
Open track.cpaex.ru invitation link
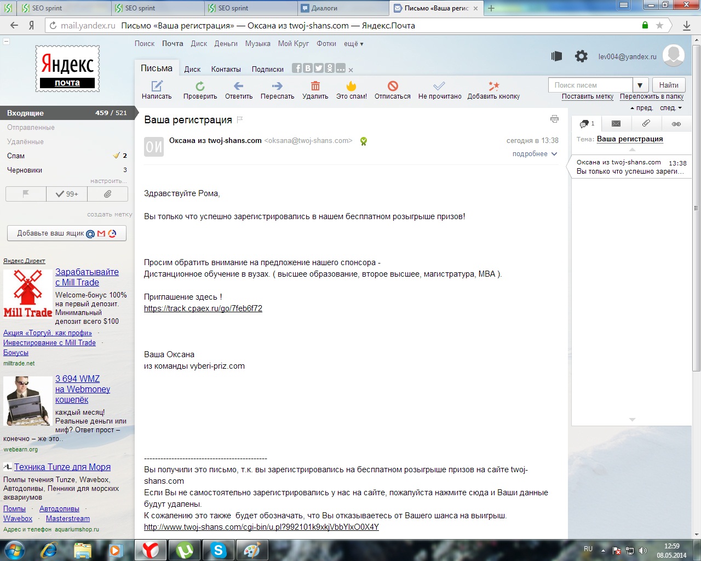(x=203, y=308)
